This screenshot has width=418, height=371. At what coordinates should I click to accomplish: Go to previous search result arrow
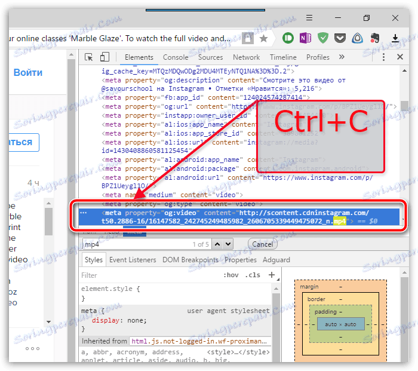217,244
